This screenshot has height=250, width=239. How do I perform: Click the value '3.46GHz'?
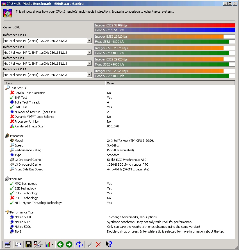113,145
